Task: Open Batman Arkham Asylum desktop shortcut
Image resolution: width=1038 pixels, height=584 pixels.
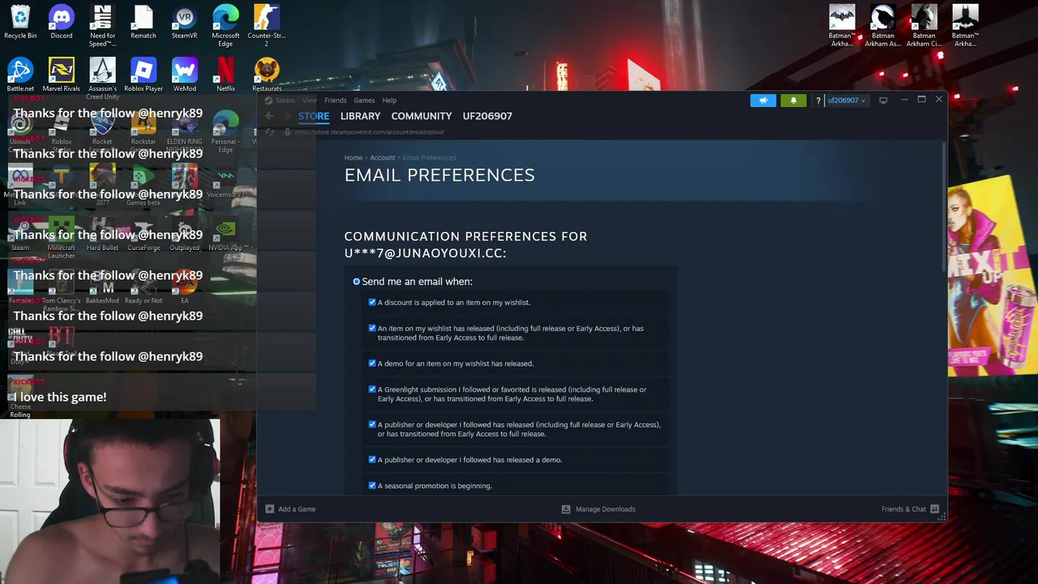Action: [882, 26]
